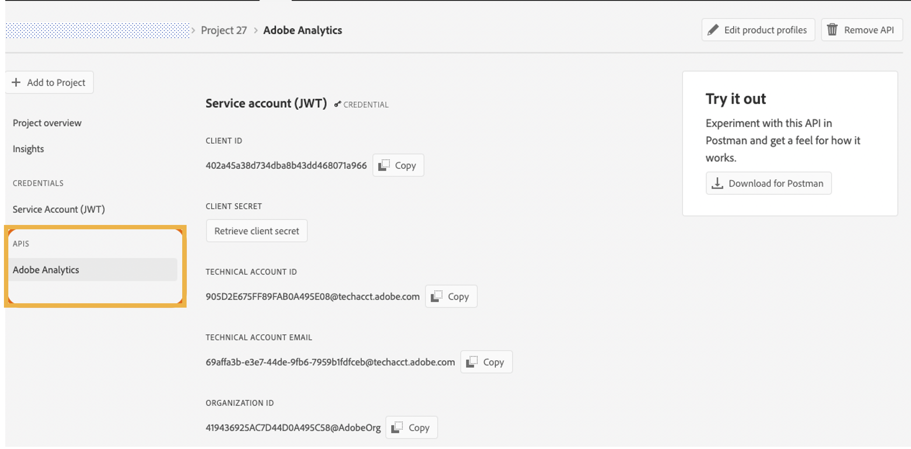Screen dimensions: 911x449
Task: Open Project 27 in the breadcrumb
Action: pos(224,30)
